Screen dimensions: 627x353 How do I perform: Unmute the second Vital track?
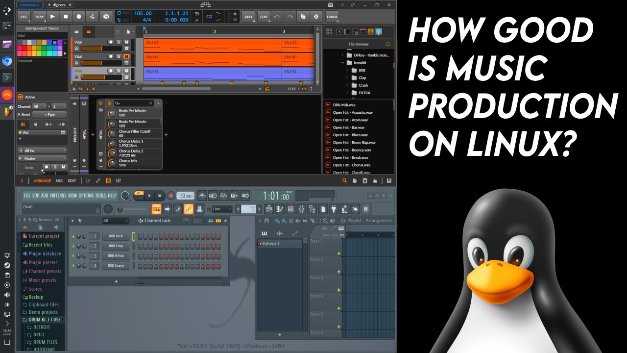click(x=126, y=56)
